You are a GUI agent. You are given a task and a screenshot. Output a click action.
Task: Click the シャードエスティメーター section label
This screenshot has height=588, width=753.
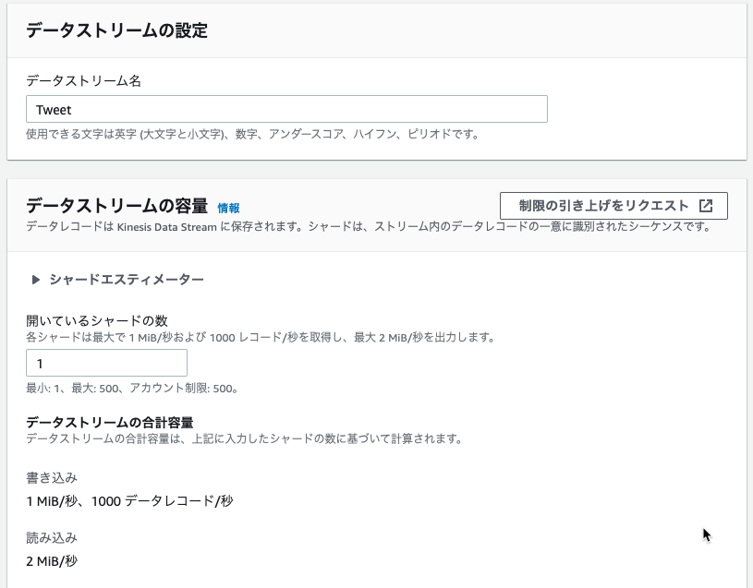[127, 280]
